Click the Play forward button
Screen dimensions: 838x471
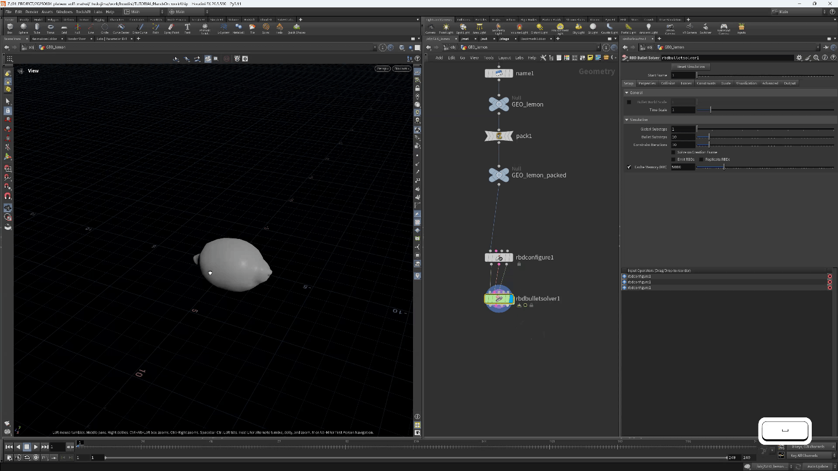[35, 447]
